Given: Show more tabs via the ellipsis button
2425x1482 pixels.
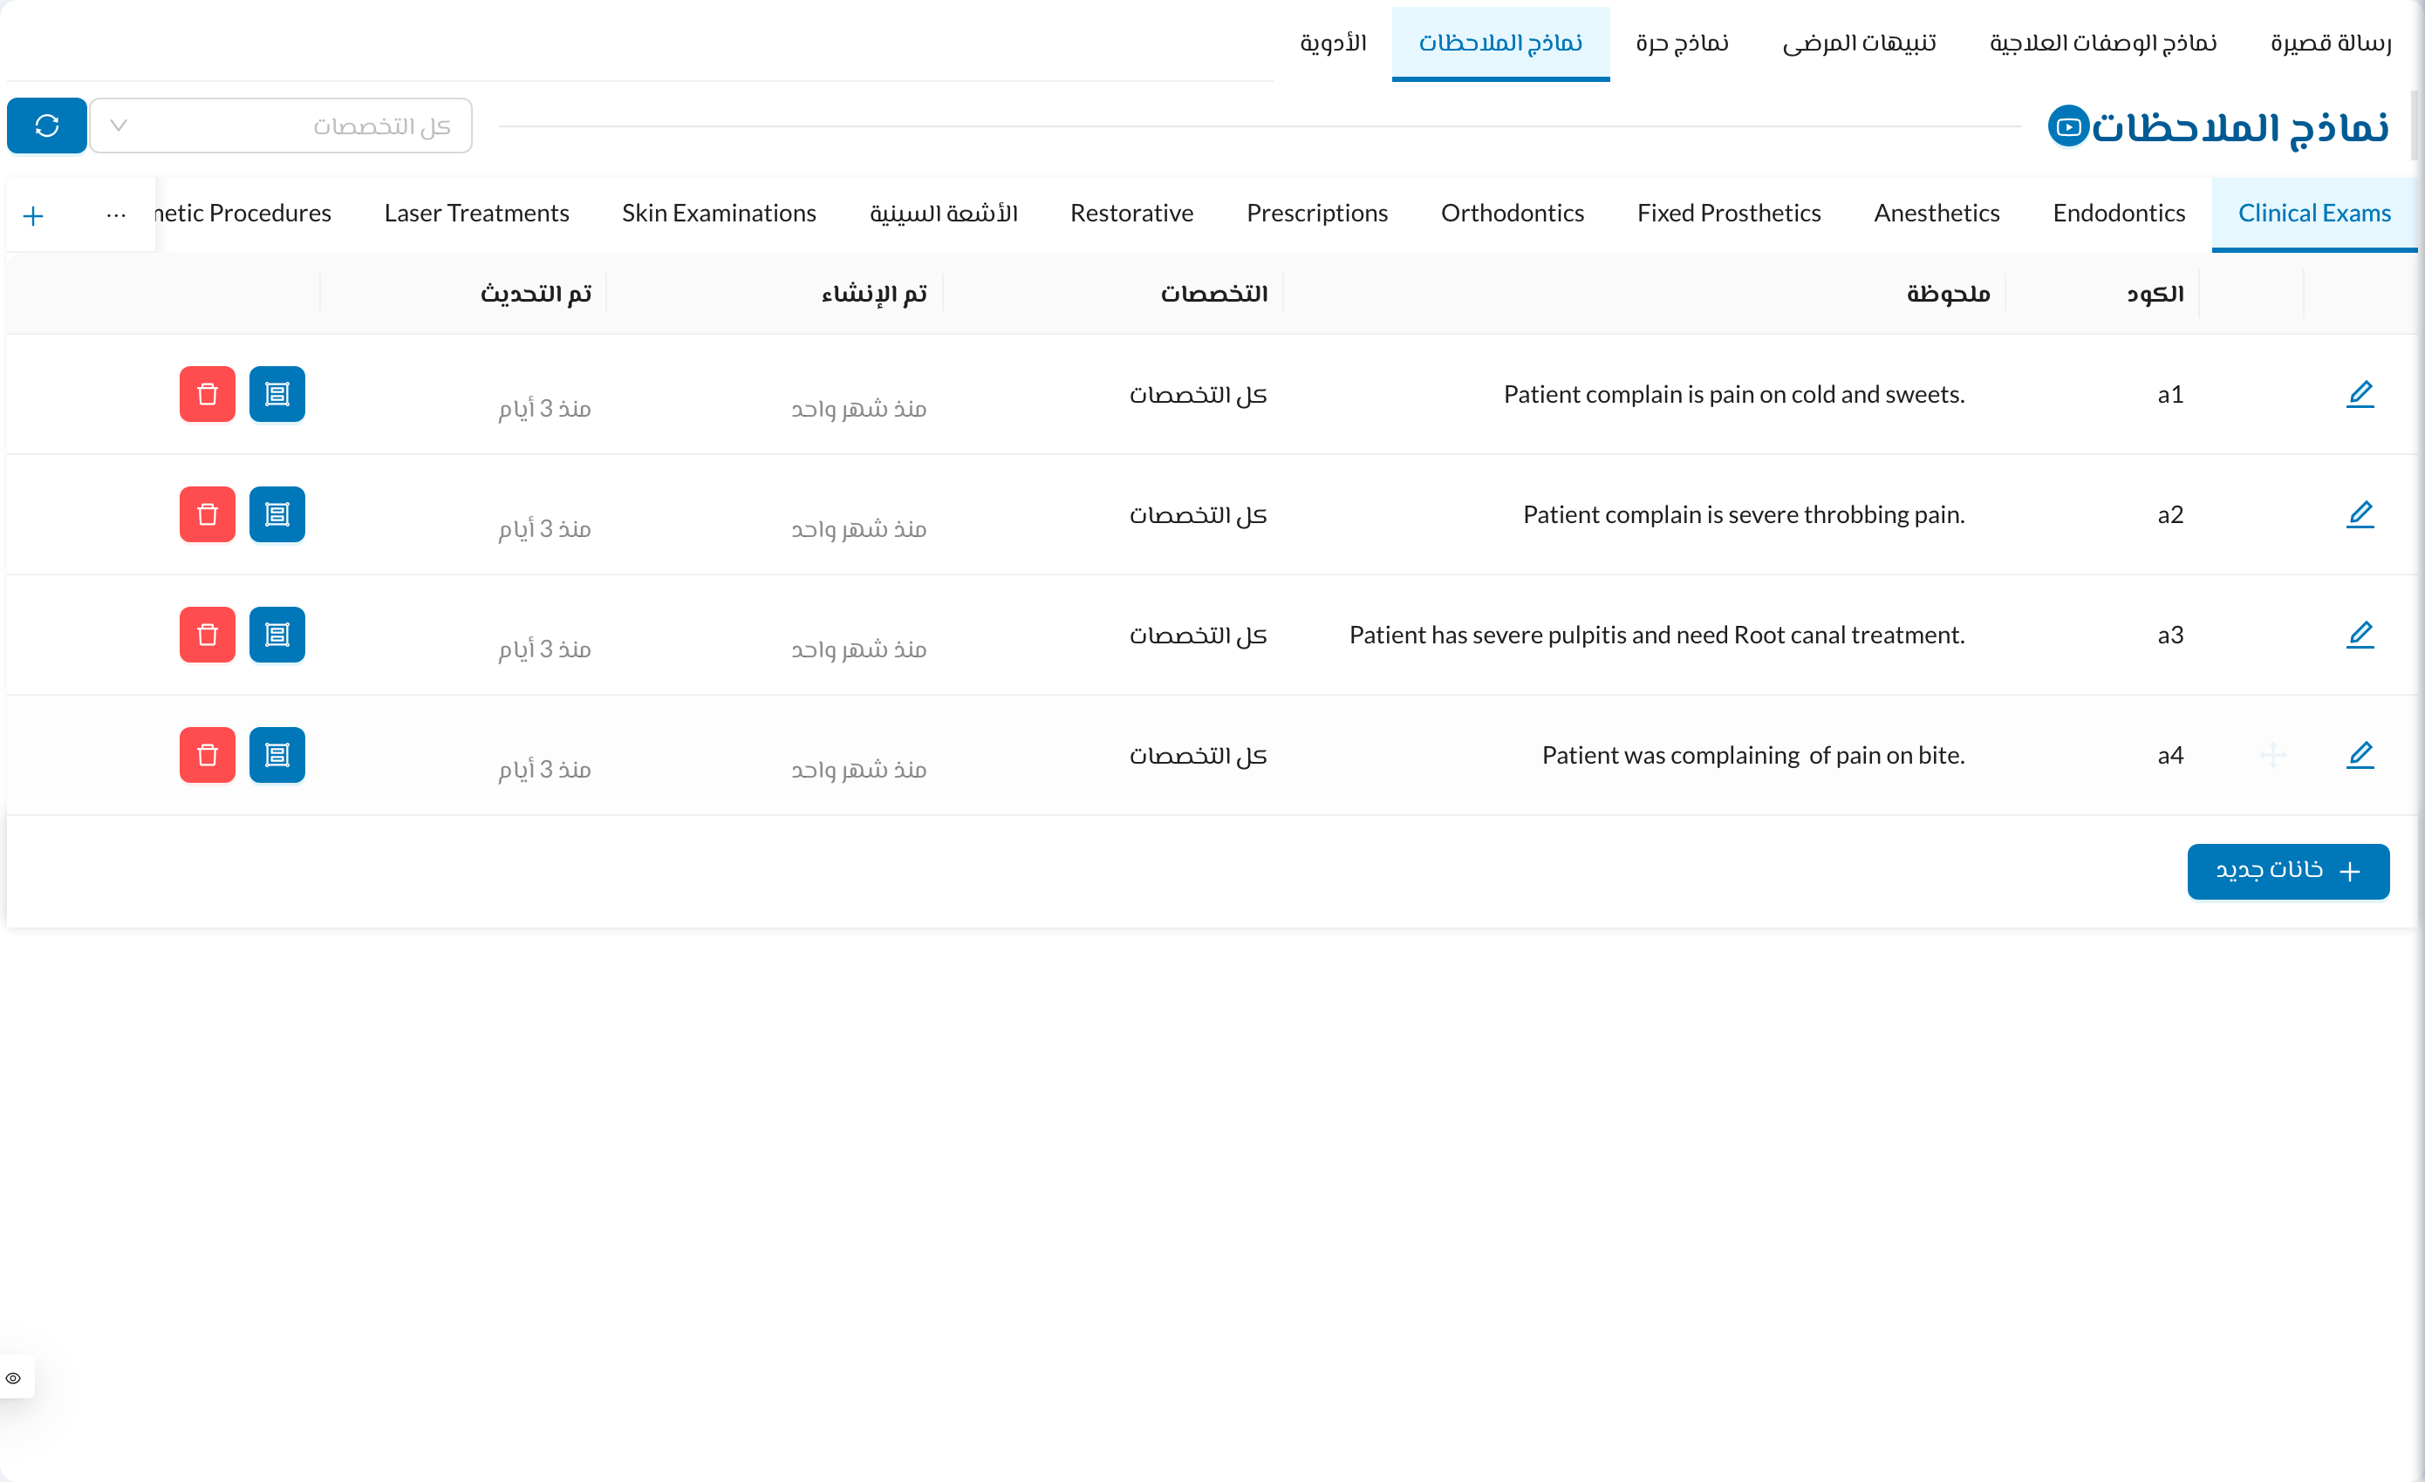Looking at the screenshot, I should (x=116, y=214).
